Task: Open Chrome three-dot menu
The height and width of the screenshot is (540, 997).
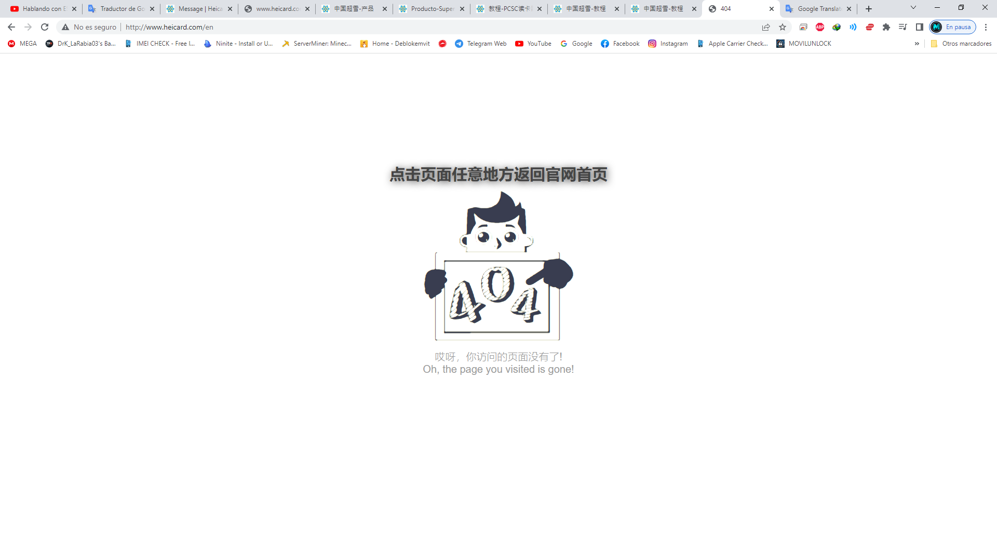Action: pos(986,27)
